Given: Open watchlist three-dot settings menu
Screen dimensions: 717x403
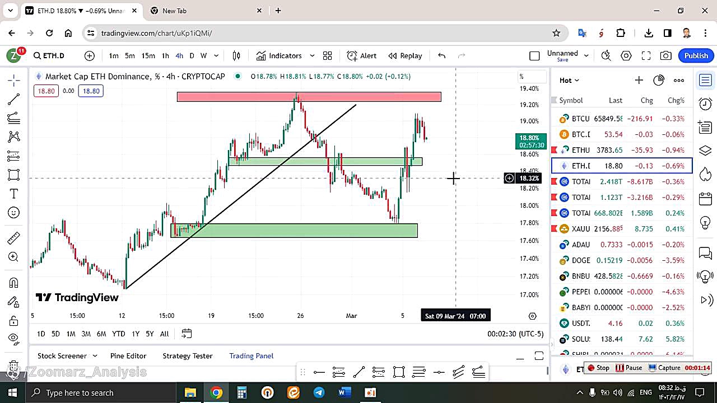Looking at the screenshot, I should [679, 80].
